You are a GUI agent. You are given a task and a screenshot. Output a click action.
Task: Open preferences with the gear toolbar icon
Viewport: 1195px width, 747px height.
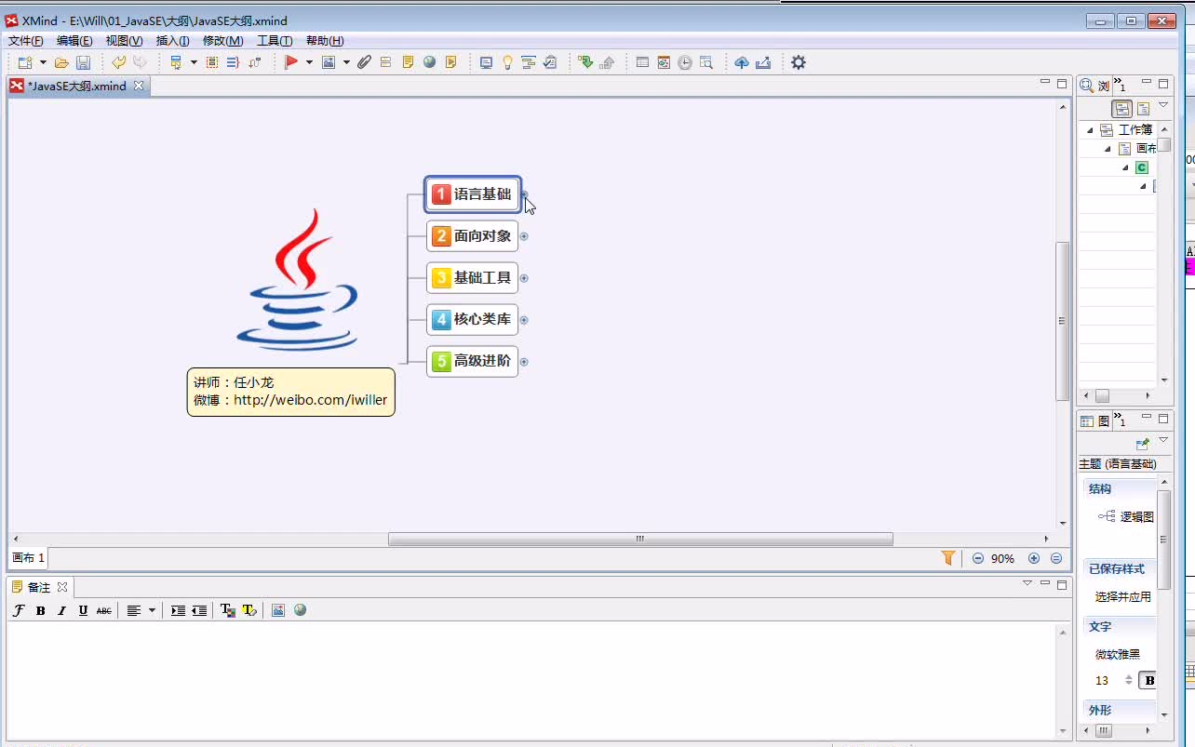(x=798, y=62)
